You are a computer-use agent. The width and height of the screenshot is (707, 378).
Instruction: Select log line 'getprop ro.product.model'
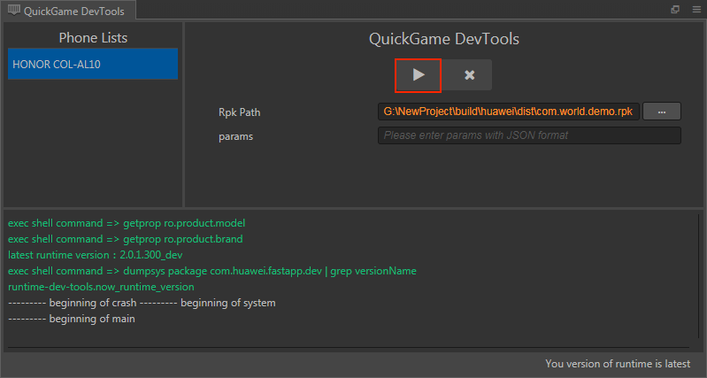point(127,223)
